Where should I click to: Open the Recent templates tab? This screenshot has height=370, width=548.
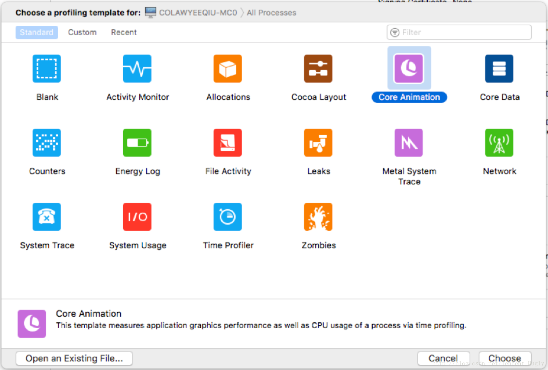click(x=124, y=32)
